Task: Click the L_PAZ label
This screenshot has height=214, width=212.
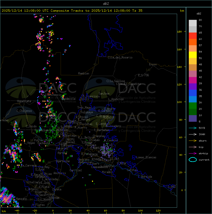Action: (x=172, y=187)
